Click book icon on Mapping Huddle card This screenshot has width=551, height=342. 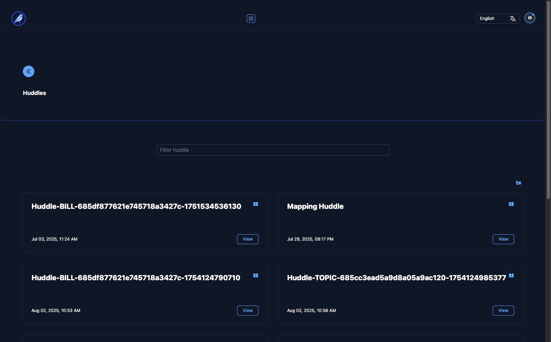click(x=511, y=204)
